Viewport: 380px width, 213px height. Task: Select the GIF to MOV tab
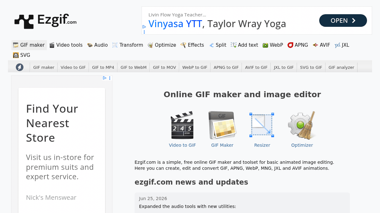pyautogui.click(x=164, y=67)
